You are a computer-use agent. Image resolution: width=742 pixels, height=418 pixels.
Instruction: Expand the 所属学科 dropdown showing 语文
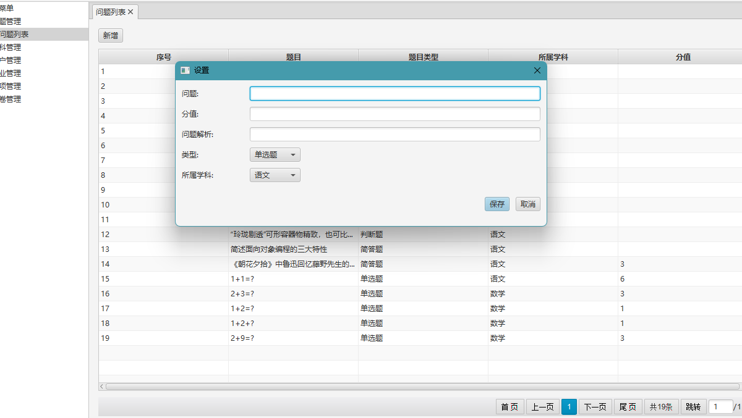point(275,175)
